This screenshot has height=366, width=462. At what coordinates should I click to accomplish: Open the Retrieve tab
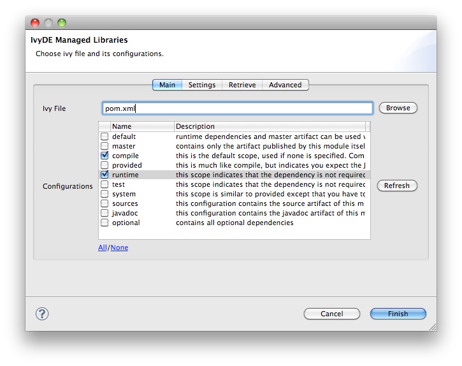pyautogui.click(x=242, y=85)
